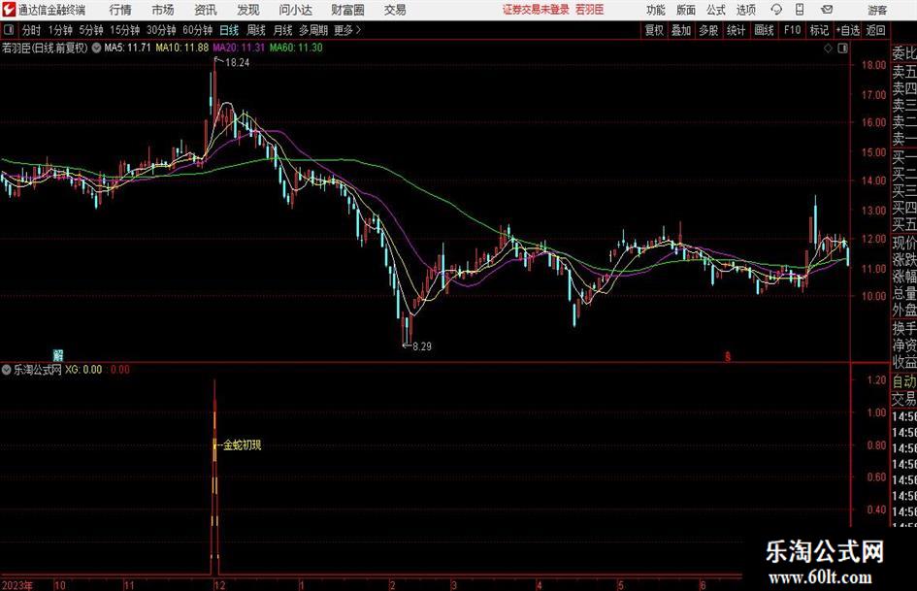Screen dimensions: 917x591
Task: Click the 自动 label in right panel
Action: [x=904, y=381]
